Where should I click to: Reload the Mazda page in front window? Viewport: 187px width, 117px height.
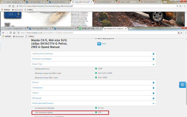11,33
